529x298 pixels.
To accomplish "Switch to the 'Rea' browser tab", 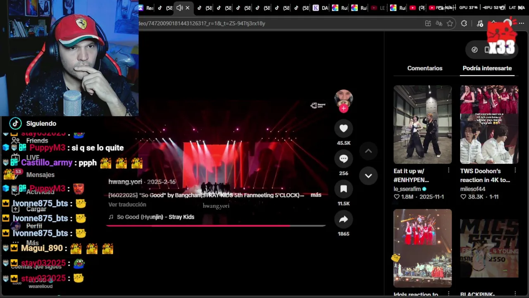I will click(146, 8).
